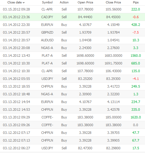Viewport: 145px width, 153px height.
Task: Sort by the Action column header
Action: coord(64,2)
